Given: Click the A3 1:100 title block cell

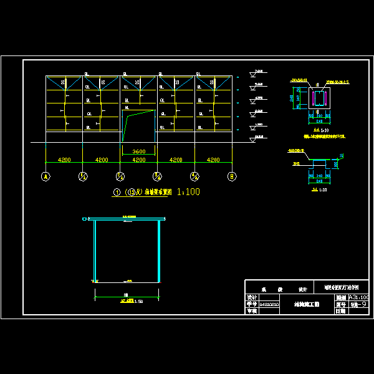Looking at the screenshot, I should 358,298.
